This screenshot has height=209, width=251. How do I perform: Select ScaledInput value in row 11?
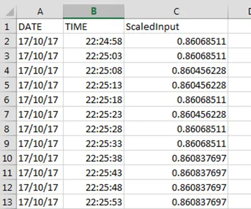point(176,172)
